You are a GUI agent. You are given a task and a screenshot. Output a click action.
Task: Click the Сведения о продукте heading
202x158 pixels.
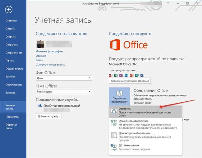pos(130,34)
